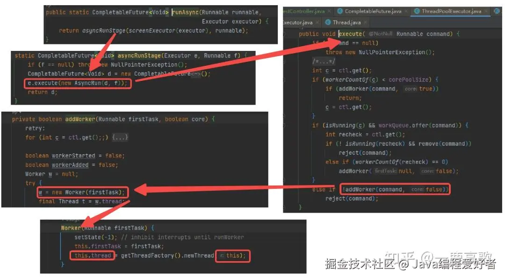Expand the folded /*...*/ comment in execute
Viewport: 505px width, 279px height.
[324, 61]
